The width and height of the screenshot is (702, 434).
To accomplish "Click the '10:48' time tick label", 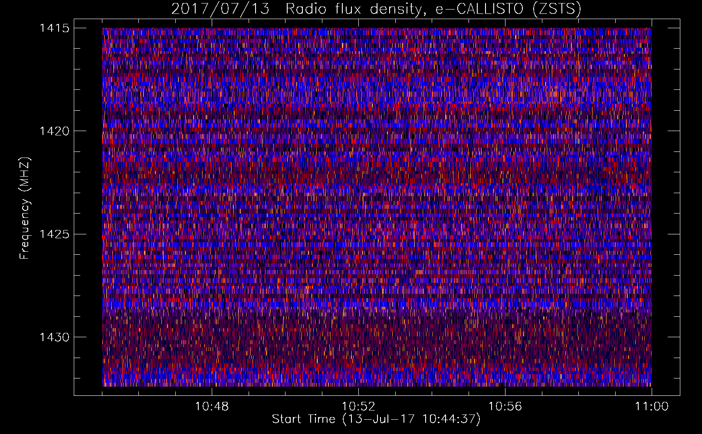I will [212, 407].
